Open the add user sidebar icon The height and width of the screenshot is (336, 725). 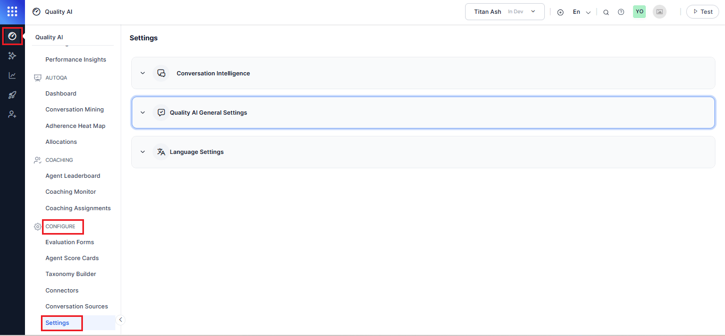click(12, 114)
